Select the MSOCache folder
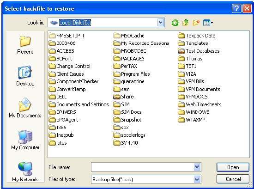254x189 pixels. (x=129, y=36)
